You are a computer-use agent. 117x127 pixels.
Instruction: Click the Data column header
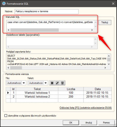pos(98,89)
